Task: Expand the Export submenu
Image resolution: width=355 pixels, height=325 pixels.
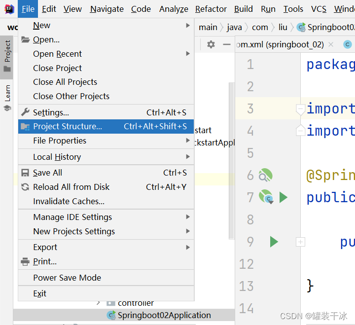Action: pos(106,247)
